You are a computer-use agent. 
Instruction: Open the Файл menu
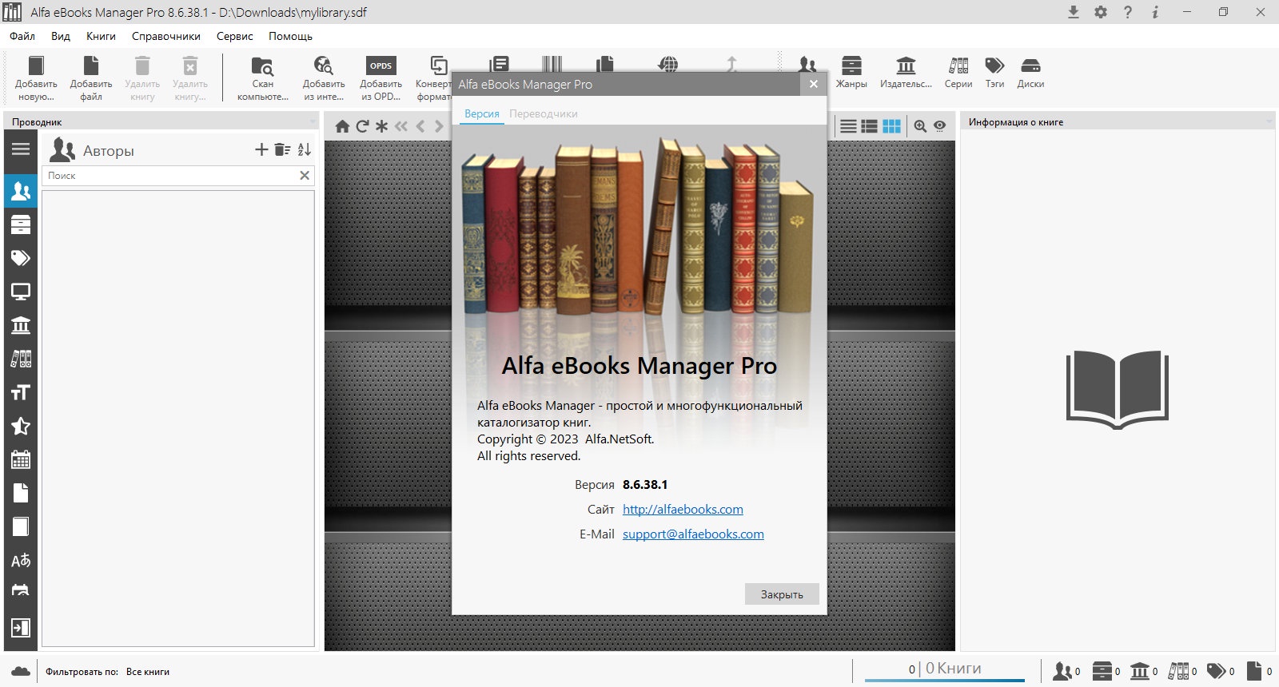click(22, 36)
